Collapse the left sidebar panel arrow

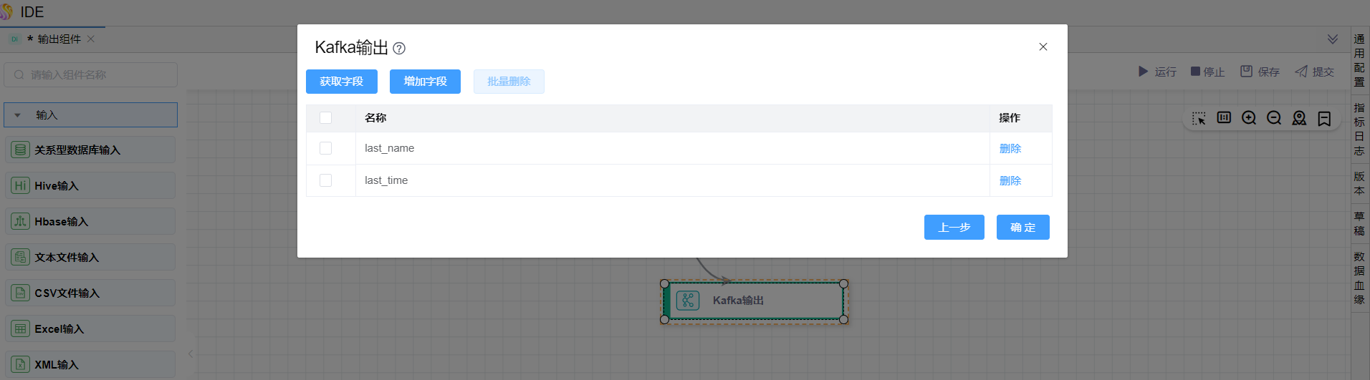coord(191,354)
